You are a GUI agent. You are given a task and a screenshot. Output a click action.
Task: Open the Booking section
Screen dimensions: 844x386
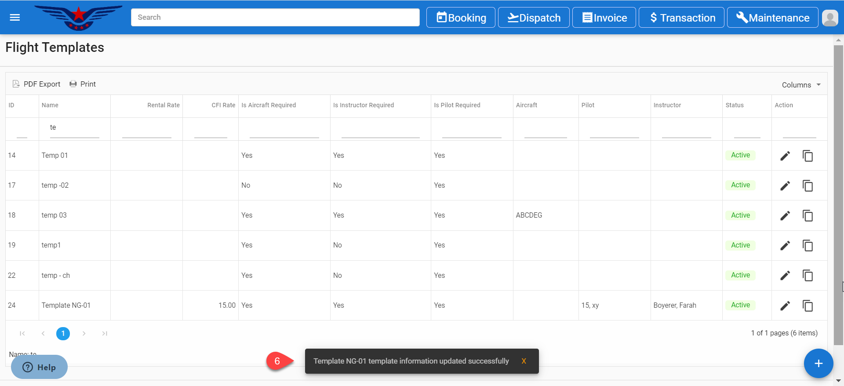coord(461,18)
